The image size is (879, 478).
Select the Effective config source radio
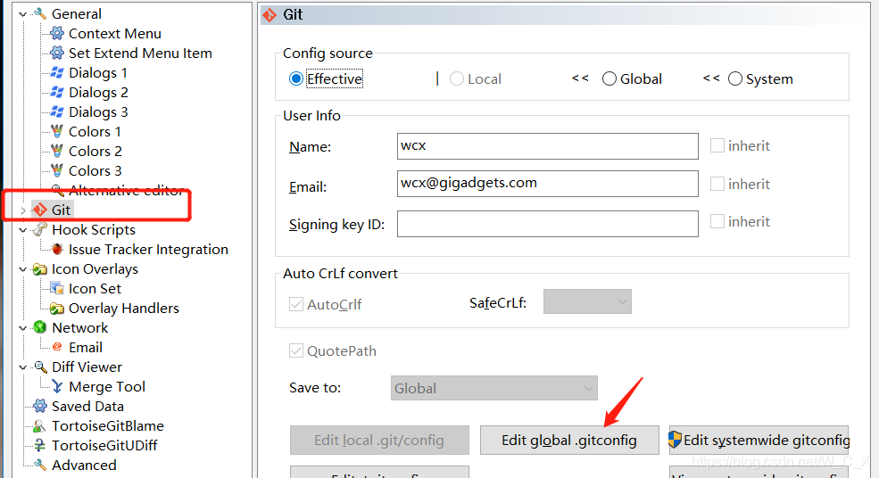tap(296, 79)
